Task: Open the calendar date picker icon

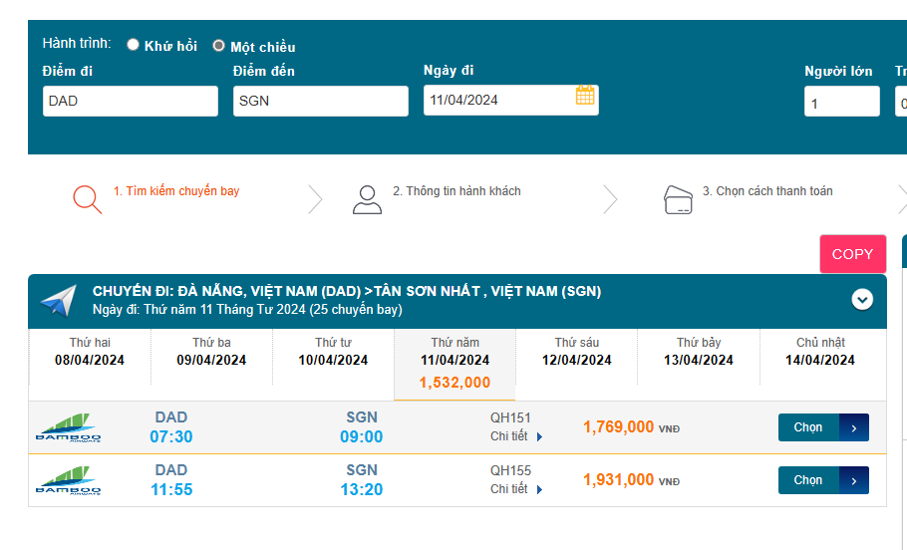Action: click(x=585, y=96)
